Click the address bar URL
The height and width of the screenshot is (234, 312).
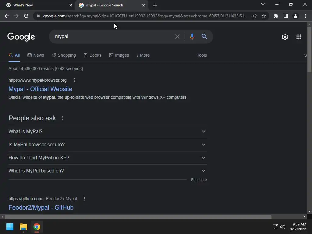coord(145,16)
